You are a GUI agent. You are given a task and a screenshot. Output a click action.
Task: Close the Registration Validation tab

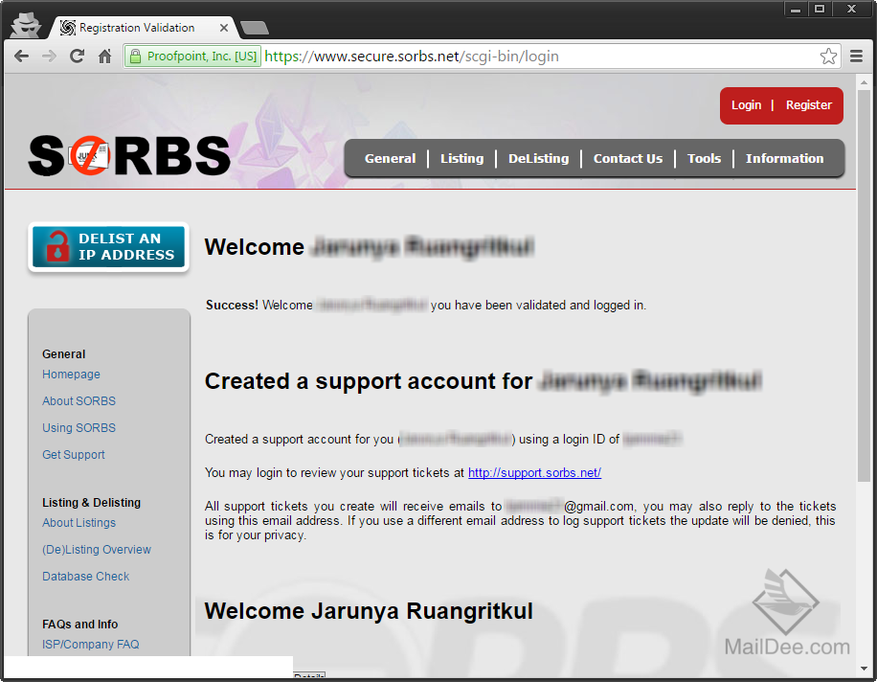[x=224, y=28]
